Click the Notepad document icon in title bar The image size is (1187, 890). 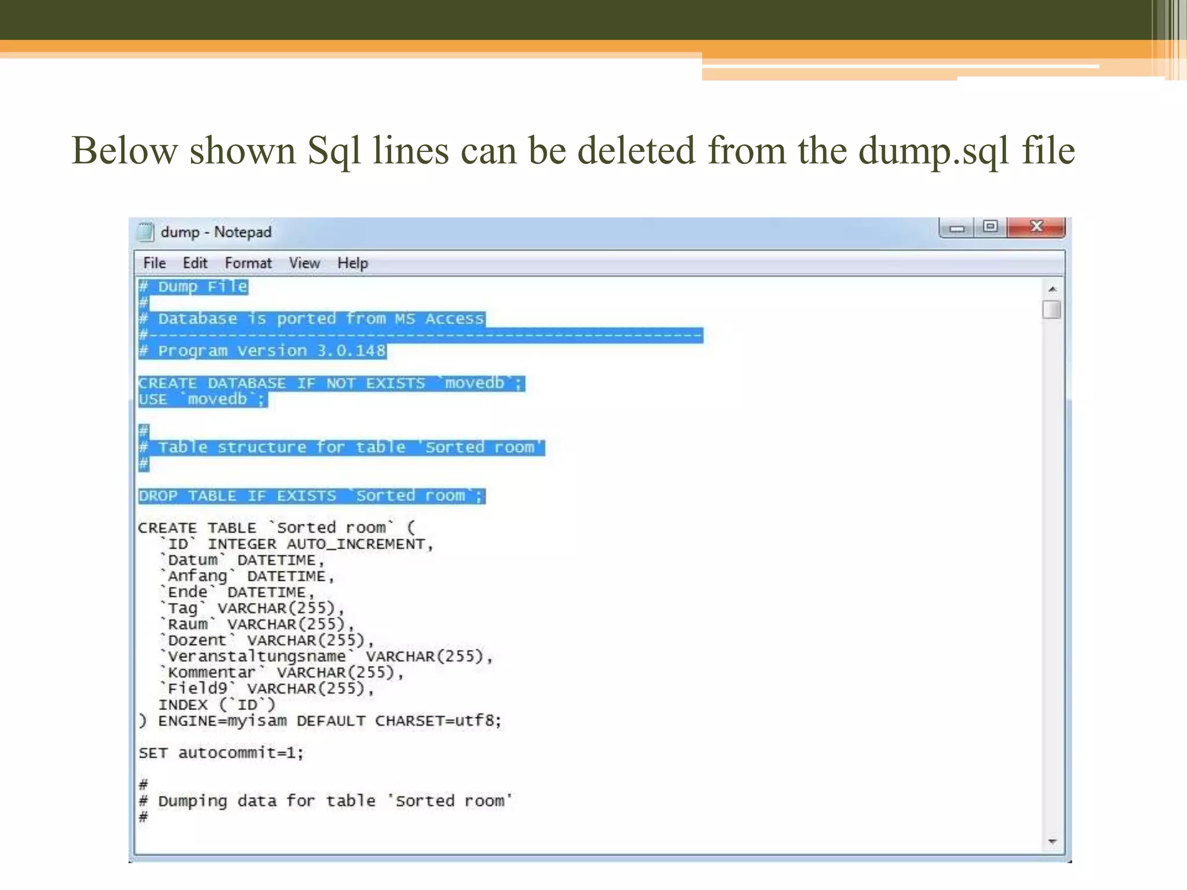point(145,232)
